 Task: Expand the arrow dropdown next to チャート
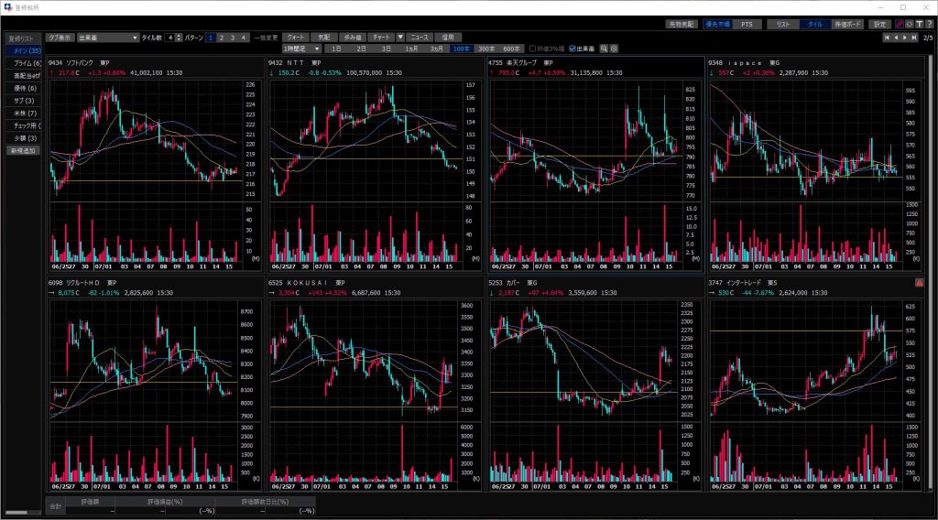tap(400, 38)
